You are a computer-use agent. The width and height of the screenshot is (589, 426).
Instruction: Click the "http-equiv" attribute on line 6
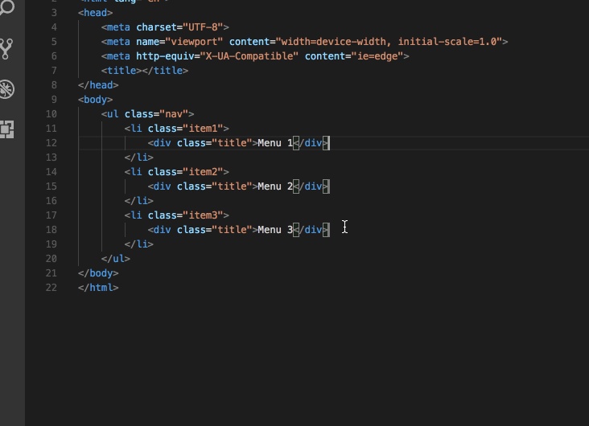coord(165,56)
